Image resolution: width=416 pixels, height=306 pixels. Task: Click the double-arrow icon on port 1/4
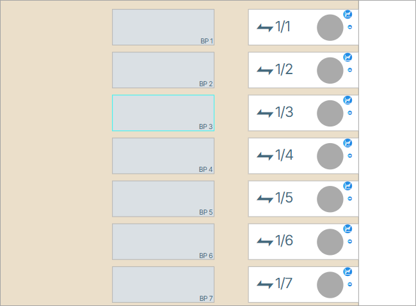click(264, 156)
